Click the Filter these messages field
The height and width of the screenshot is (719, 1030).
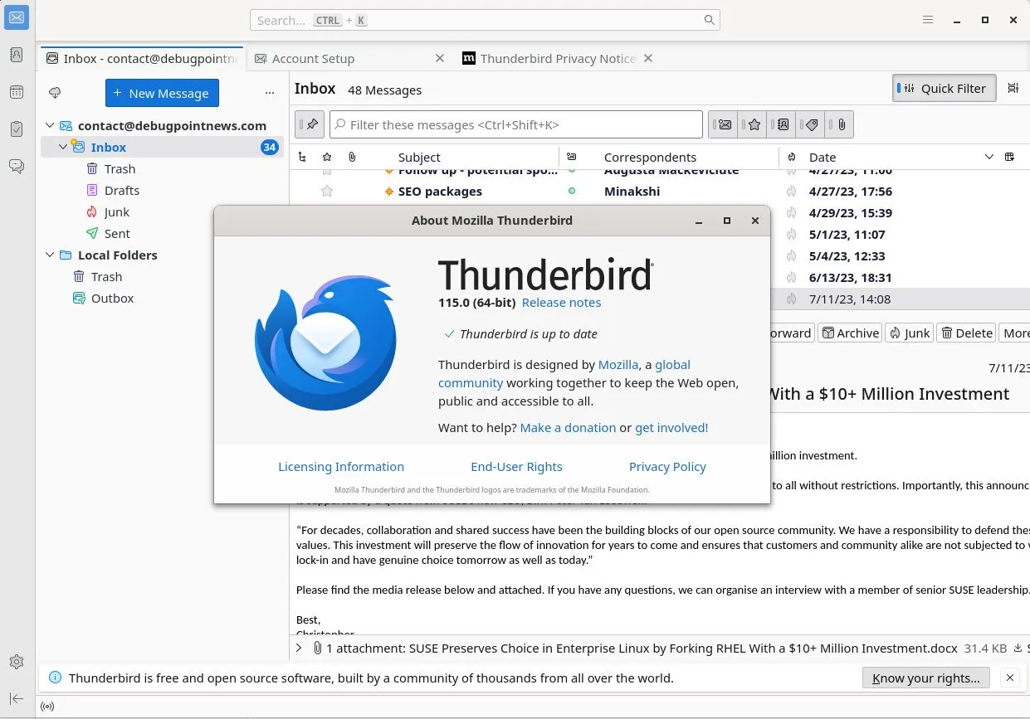click(516, 124)
